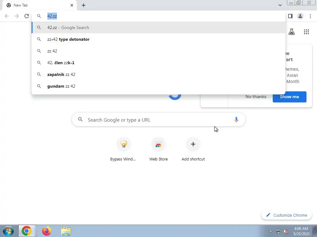Open Windows Explorer from the taskbar
317x237 pixels.
coord(66,231)
